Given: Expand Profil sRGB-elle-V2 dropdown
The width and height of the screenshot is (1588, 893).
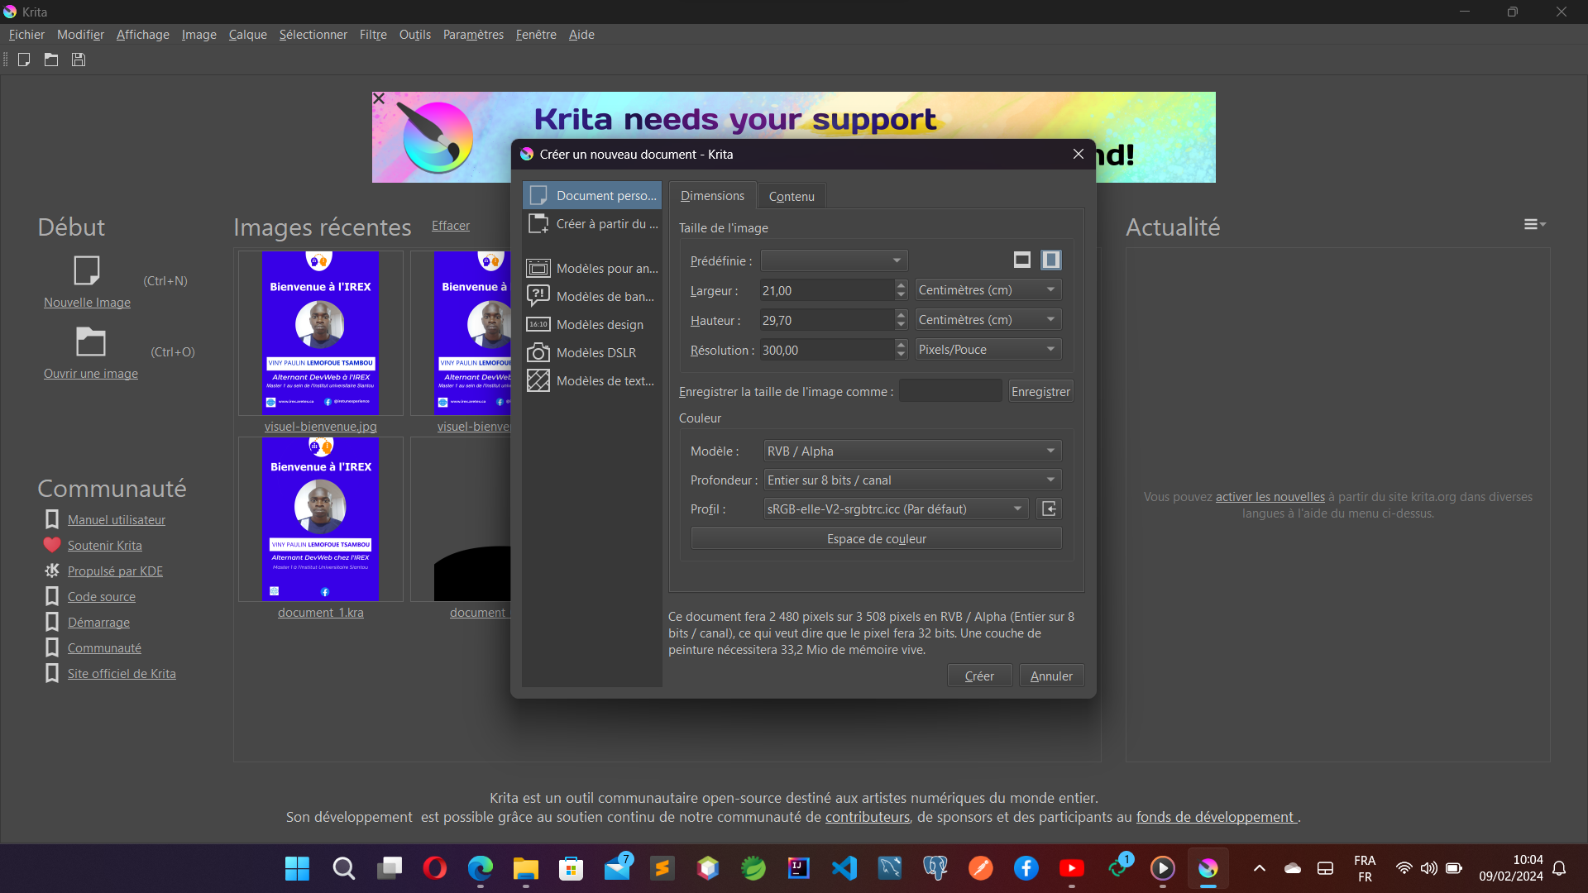Looking at the screenshot, I should click(896, 509).
